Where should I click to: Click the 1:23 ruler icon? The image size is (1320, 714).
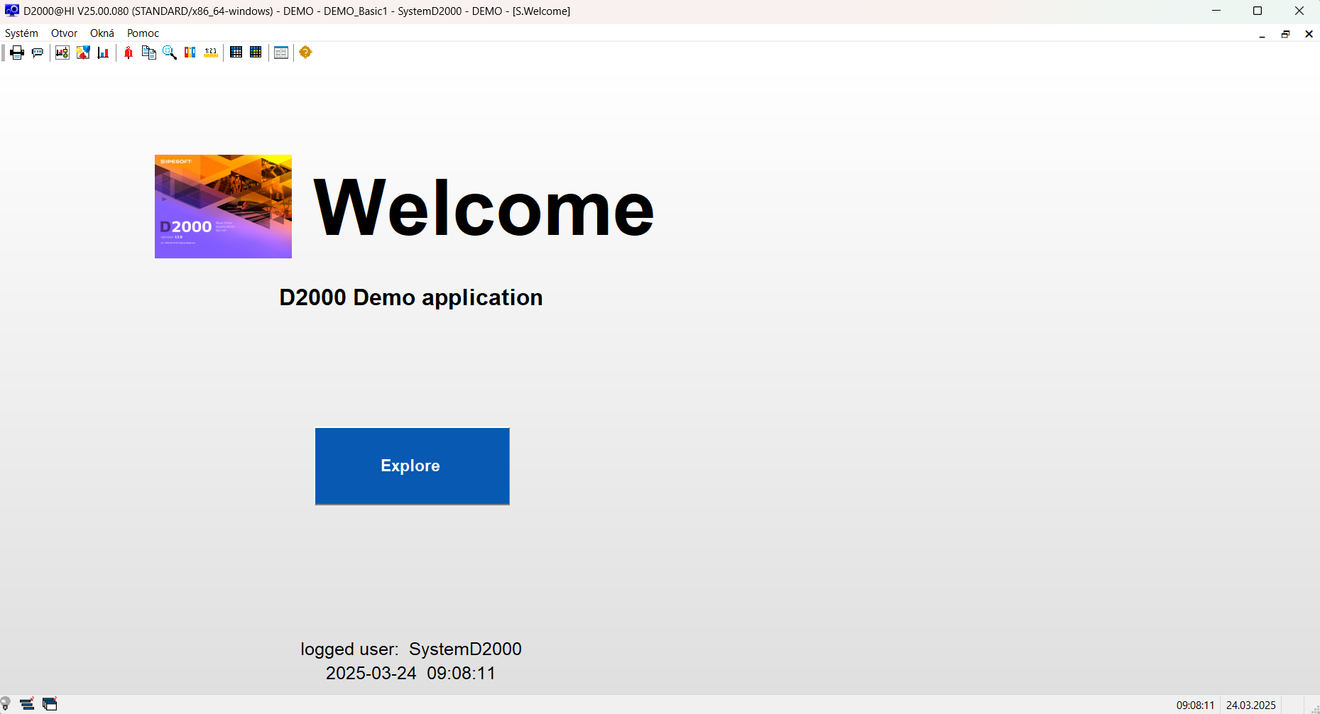(x=211, y=53)
